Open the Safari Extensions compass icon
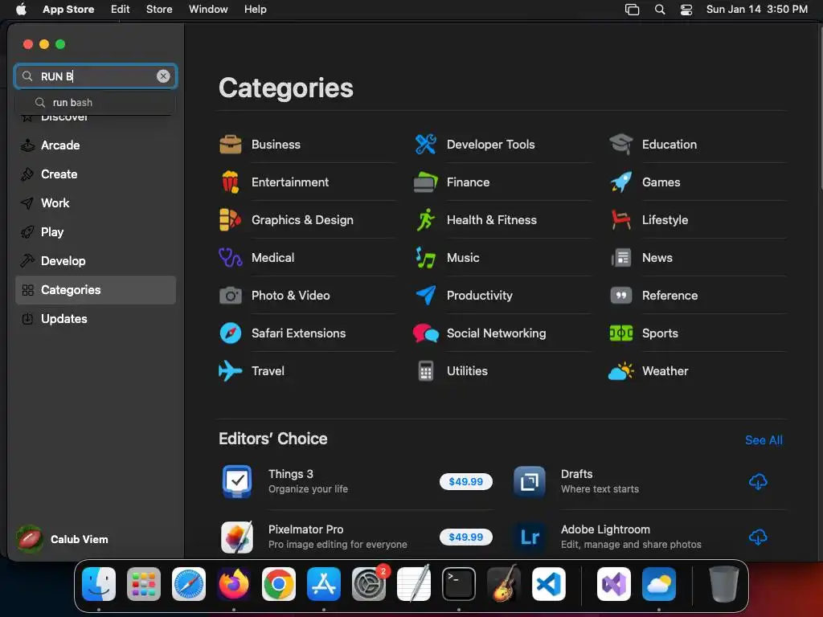 pos(231,333)
